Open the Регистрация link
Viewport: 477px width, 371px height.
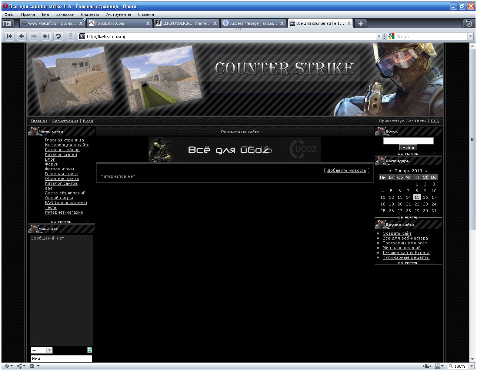point(65,121)
